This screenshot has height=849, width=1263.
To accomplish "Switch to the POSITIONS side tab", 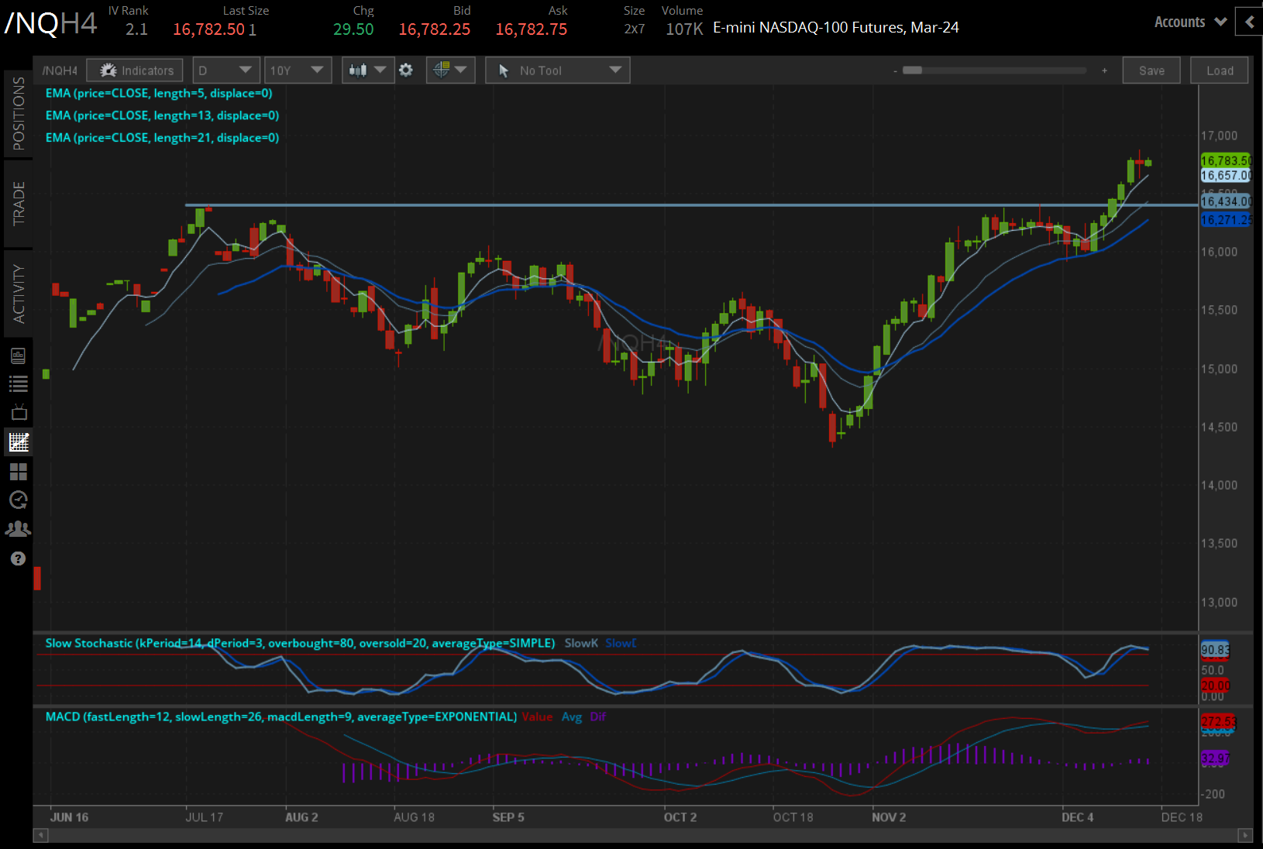I will [19, 114].
